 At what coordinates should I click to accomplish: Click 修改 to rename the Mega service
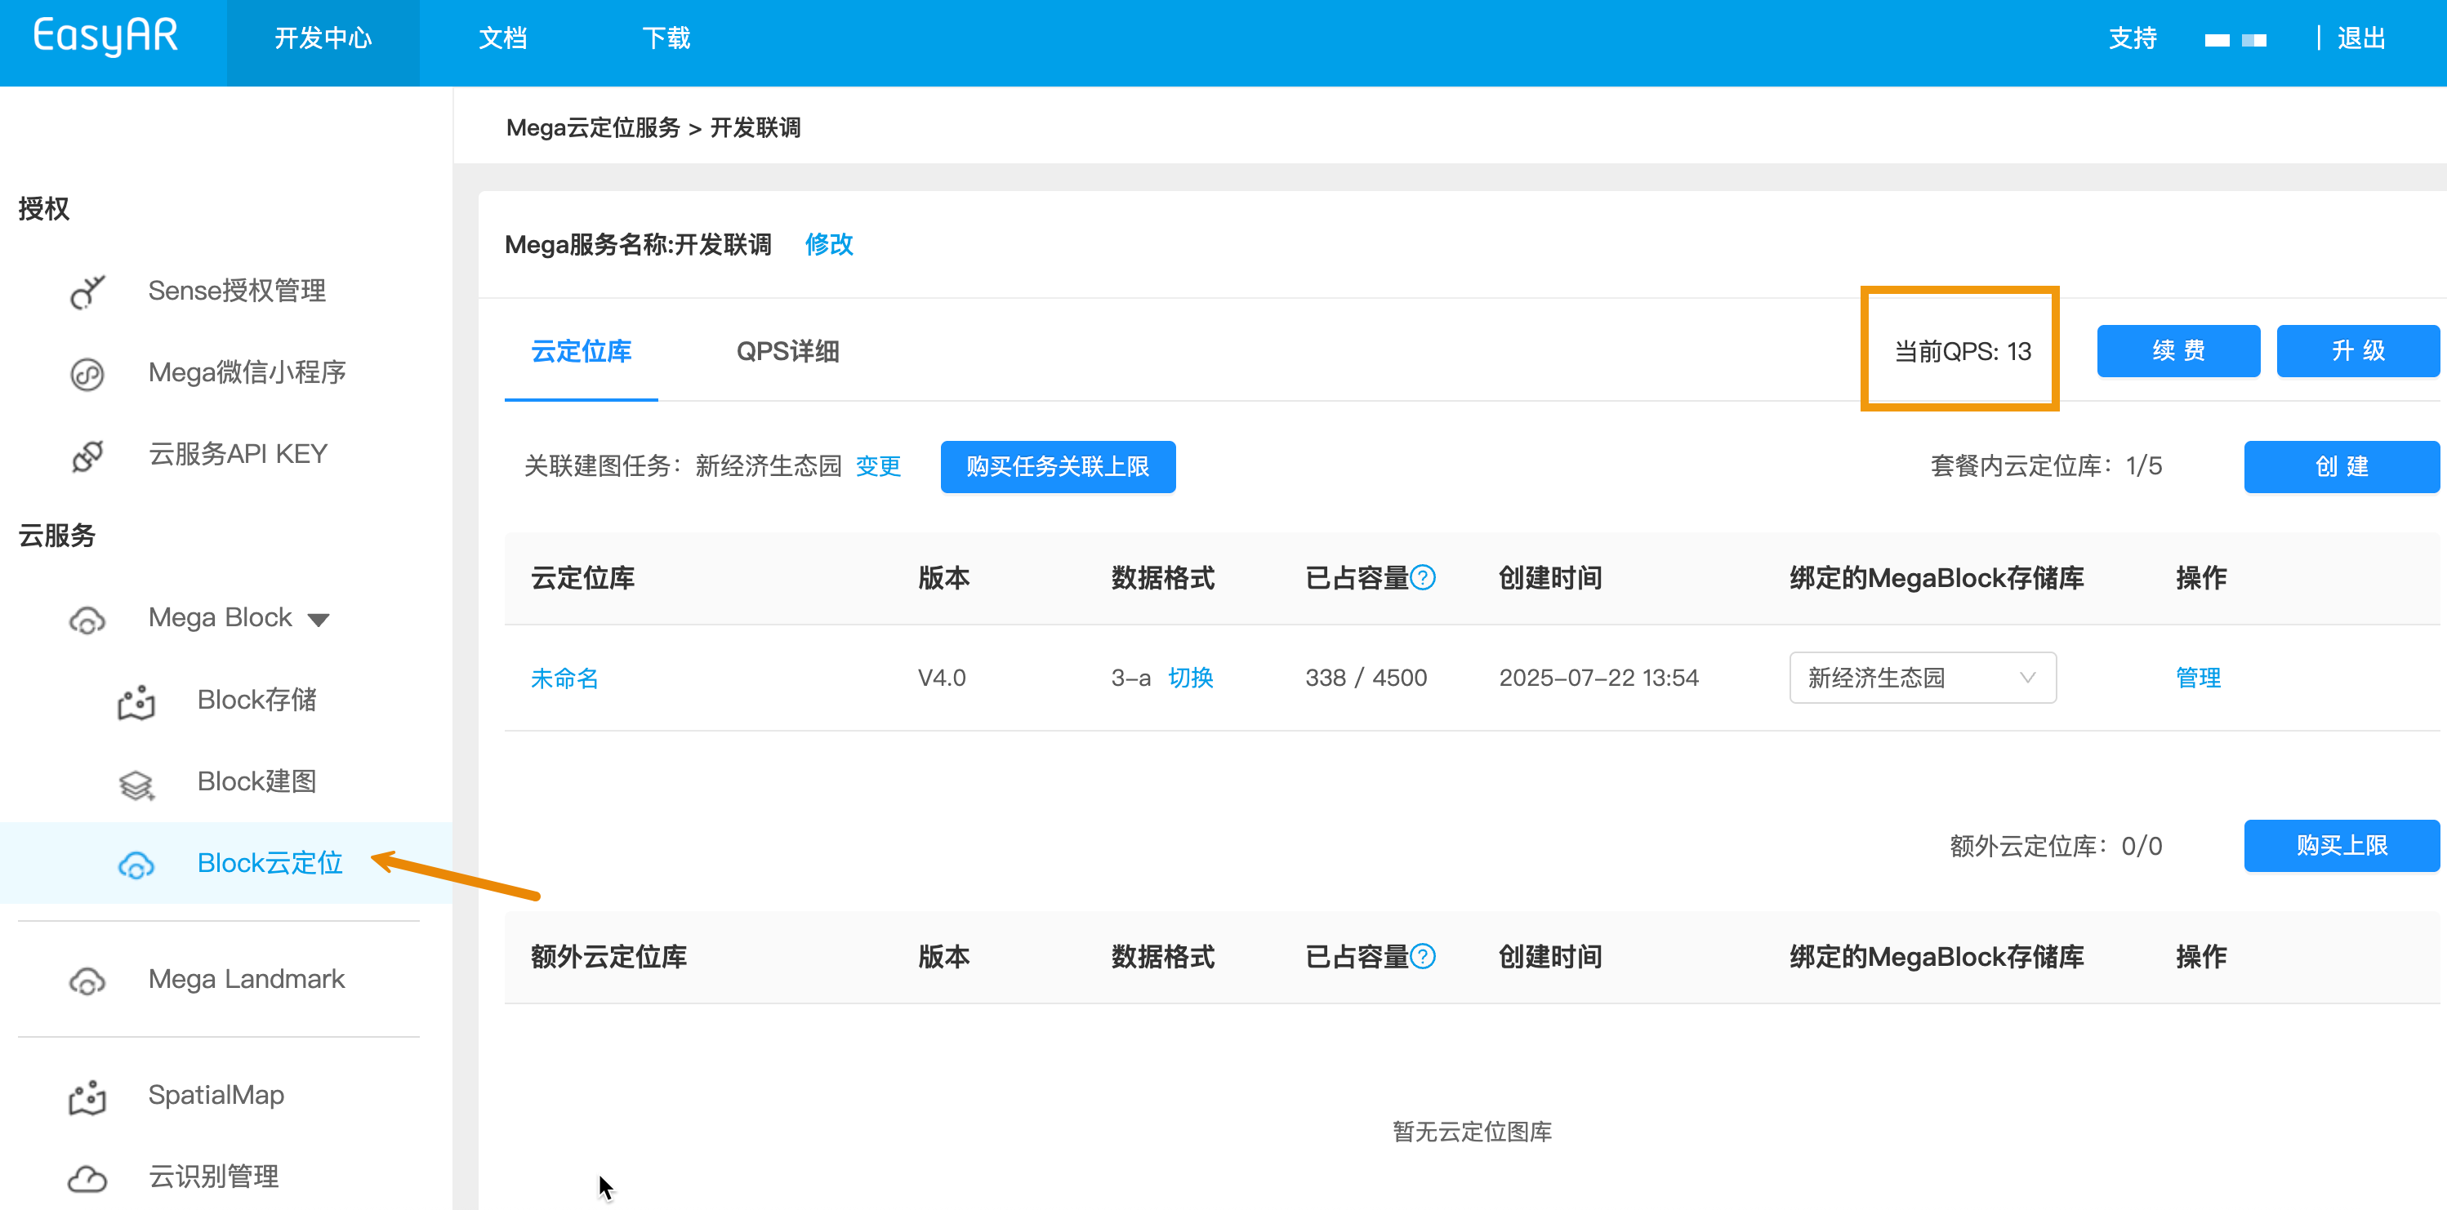pyautogui.click(x=828, y=244)
